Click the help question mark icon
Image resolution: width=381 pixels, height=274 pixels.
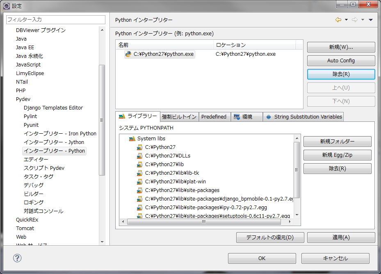(17, 258)
